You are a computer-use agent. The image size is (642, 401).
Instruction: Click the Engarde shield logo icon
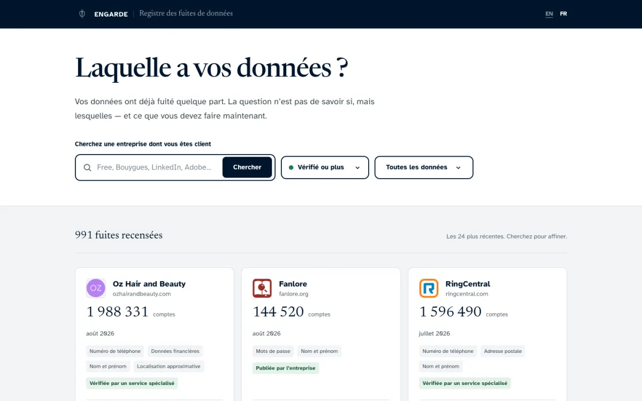click(82, 14)
